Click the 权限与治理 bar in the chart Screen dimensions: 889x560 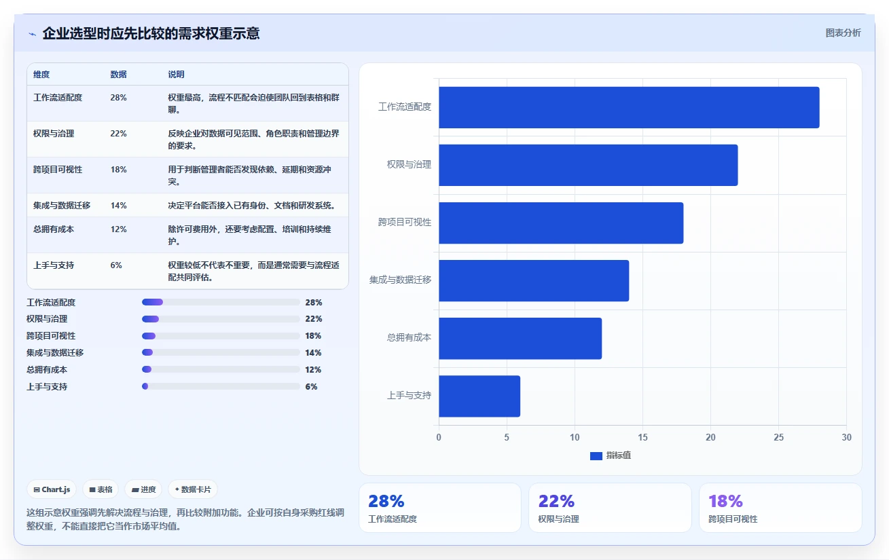point(588,165)
